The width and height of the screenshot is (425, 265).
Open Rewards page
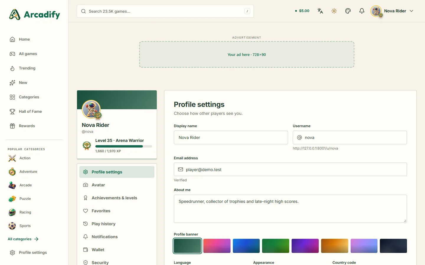[34, 126]
